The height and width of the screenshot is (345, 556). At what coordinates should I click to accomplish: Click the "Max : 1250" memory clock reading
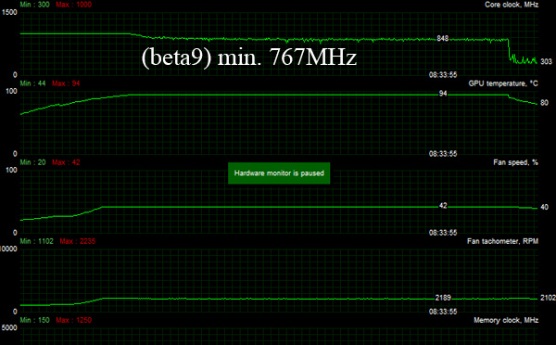(x=74, y=320)
